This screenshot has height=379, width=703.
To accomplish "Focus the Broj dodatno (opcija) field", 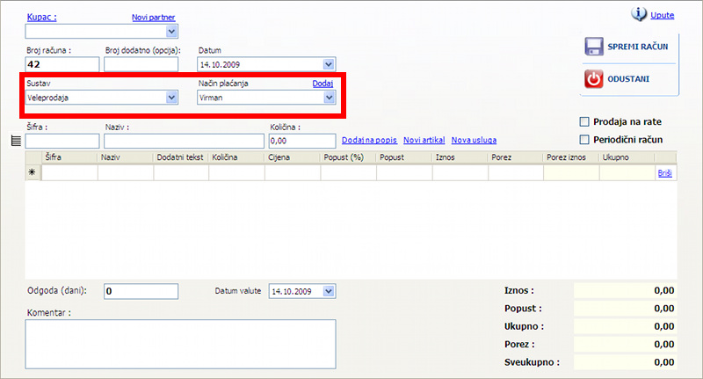I will [x=141, y=64].
